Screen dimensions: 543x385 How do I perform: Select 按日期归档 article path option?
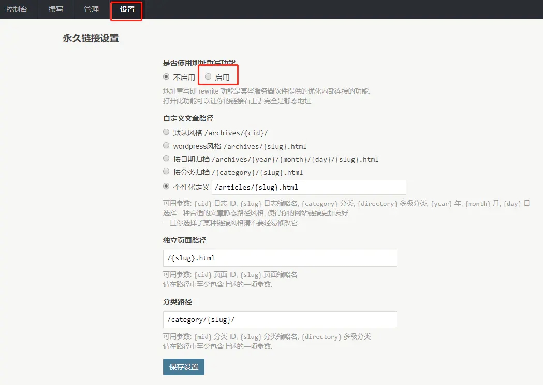pos(166,159)
